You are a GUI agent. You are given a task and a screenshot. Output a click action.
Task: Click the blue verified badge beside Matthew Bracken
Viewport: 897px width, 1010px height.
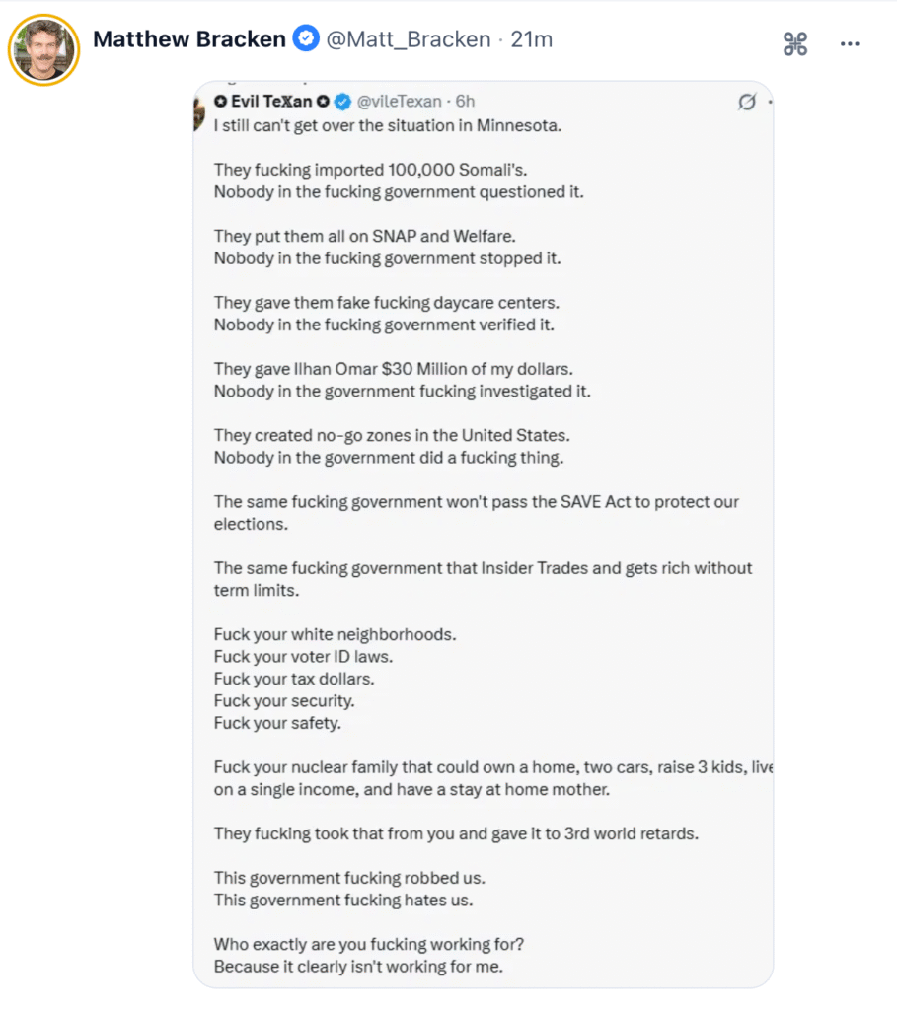click(307, 39)
